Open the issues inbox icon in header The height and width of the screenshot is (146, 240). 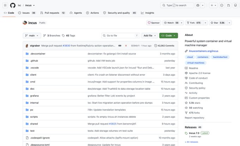(222, 5)
